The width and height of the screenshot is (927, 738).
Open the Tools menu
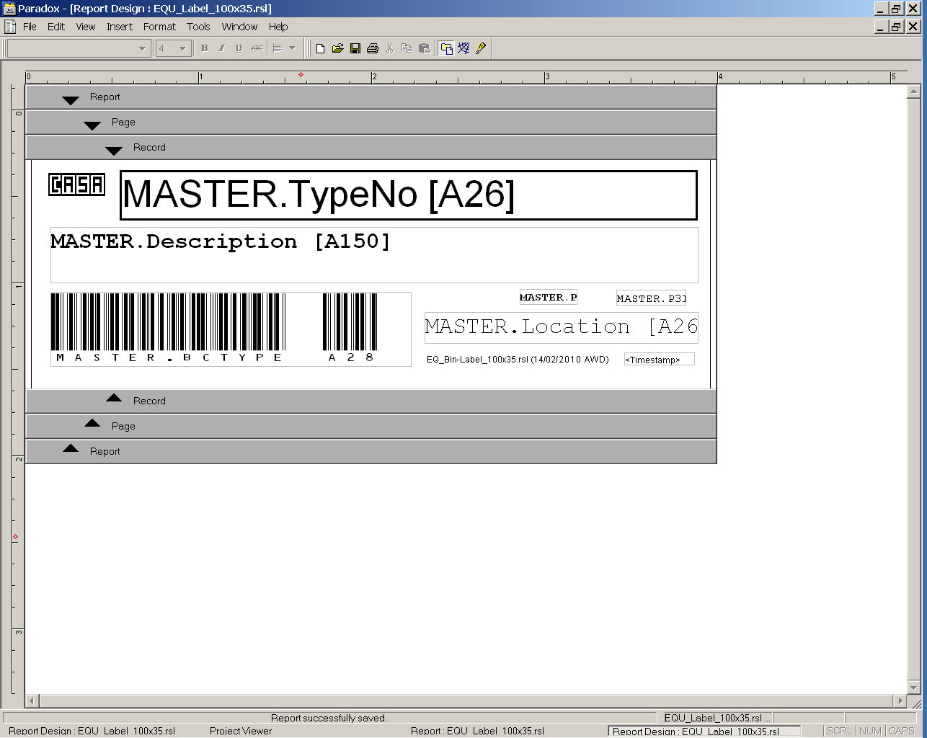(x=198, y=27)
